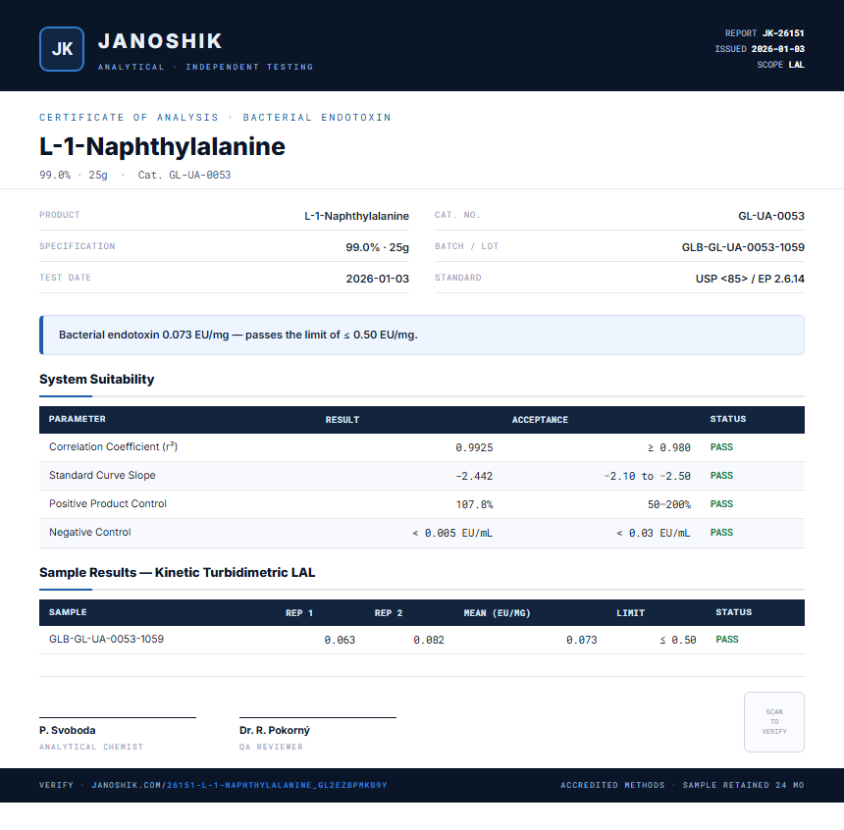Select mean value 0.073
The image size is (844, 830).
tap(581, 640)
